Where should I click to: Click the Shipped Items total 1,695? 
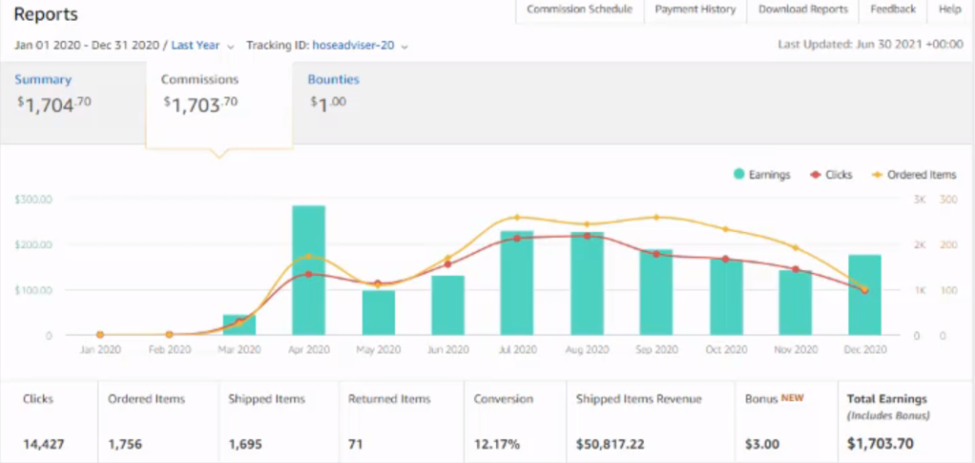(x=245, y=444)
